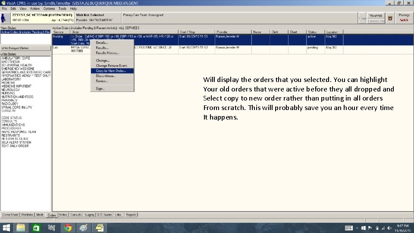
Task: Switch to the Surgery tab
Action: 90,215
